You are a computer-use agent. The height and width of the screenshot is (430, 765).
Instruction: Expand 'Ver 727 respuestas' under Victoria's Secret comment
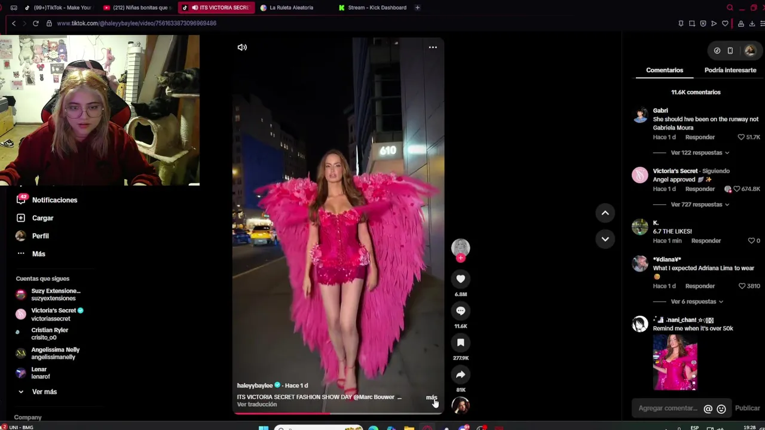[x=700, y=204]
